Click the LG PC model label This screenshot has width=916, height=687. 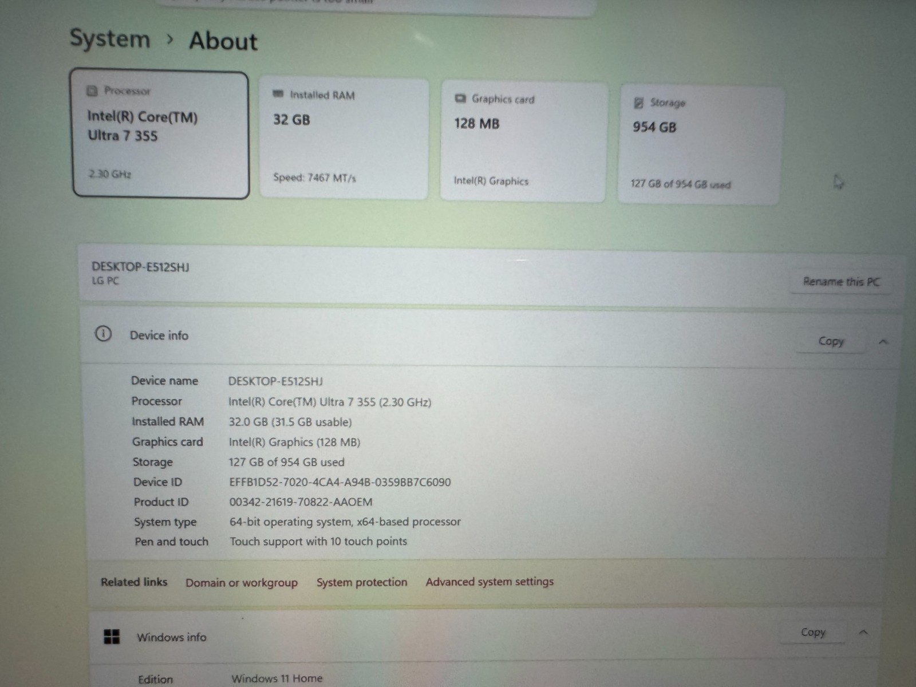105,281
